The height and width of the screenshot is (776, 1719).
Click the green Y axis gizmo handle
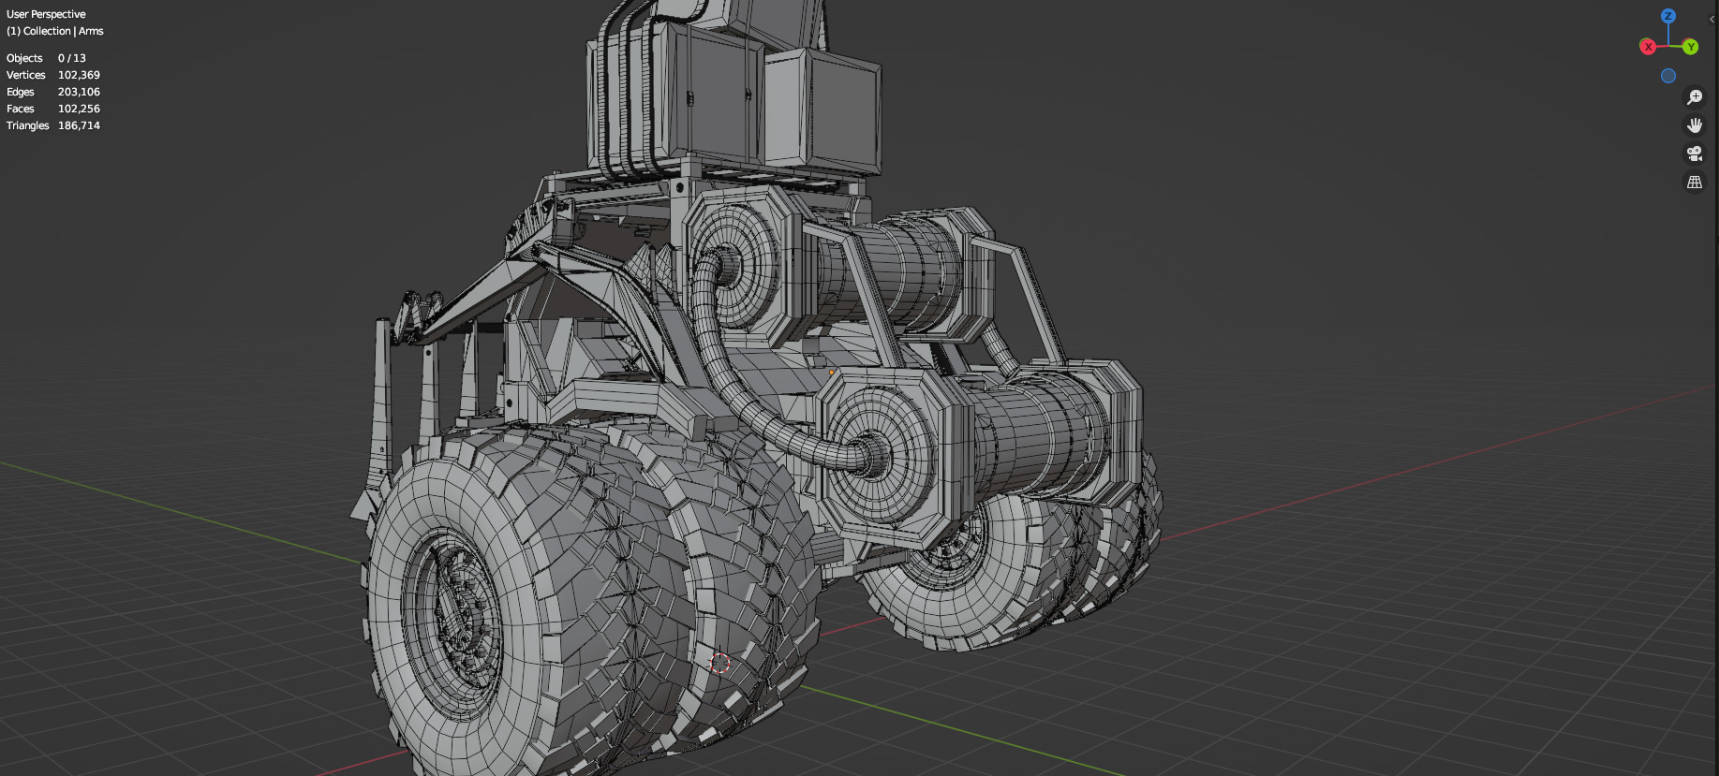click(x=1690, y=47)
